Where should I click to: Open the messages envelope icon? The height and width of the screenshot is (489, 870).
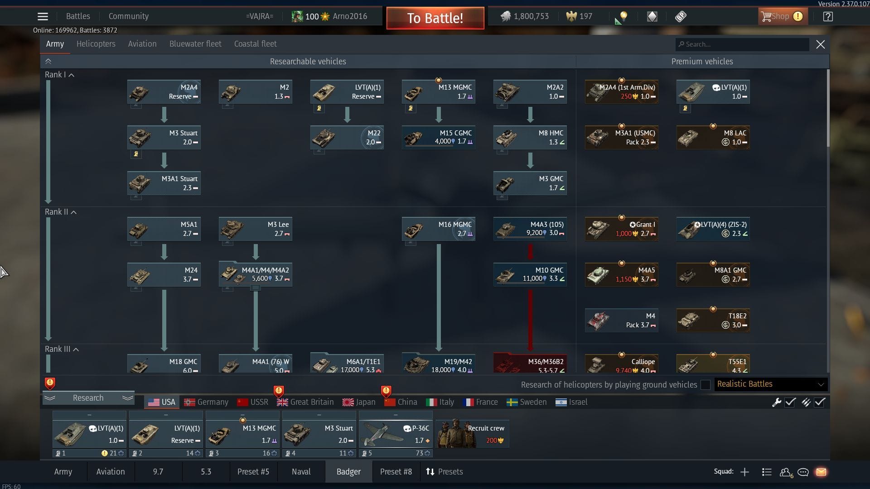tap(821, 472)
